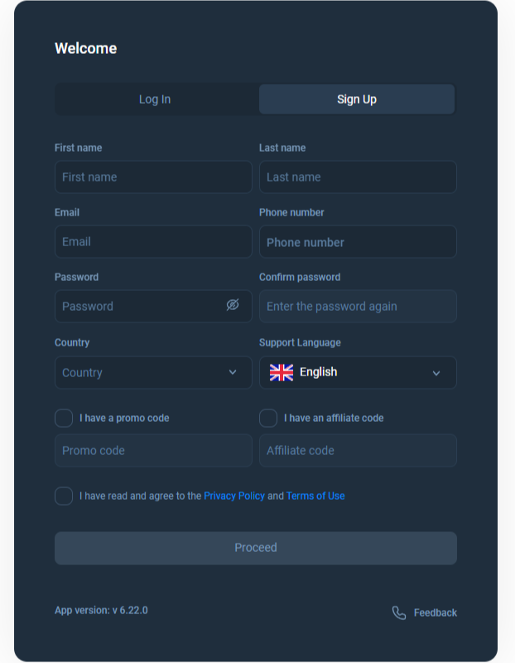Switch to the Log In tab
The width and height of the screenshot is (515, 663).
click(x=155, y=99)
